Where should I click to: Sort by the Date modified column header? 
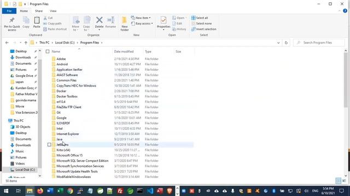[x=124, y=52]
